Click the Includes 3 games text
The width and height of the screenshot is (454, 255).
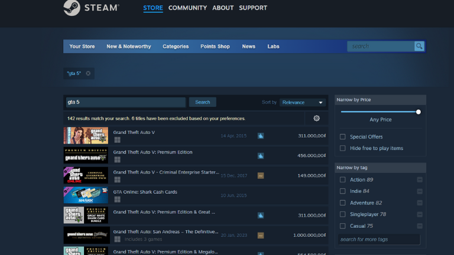(x=143, y=240)
